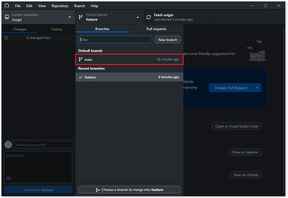Click the checkmark icon next to feature branch

click(81, 77)
